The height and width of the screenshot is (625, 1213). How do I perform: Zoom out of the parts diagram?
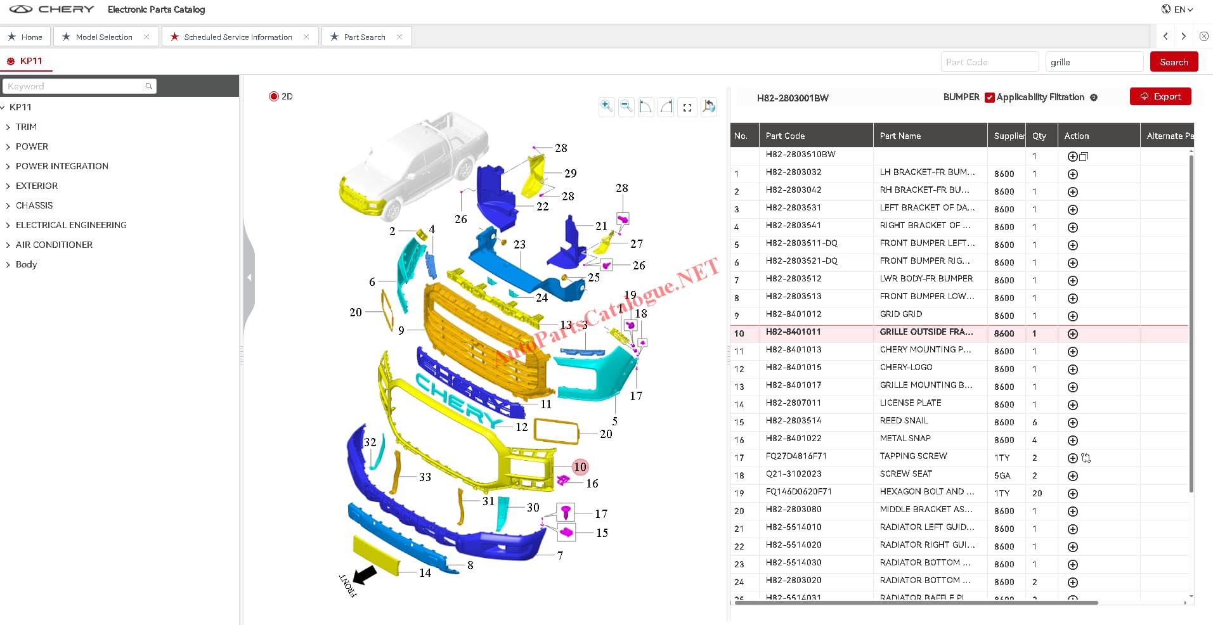coord(626,106)
